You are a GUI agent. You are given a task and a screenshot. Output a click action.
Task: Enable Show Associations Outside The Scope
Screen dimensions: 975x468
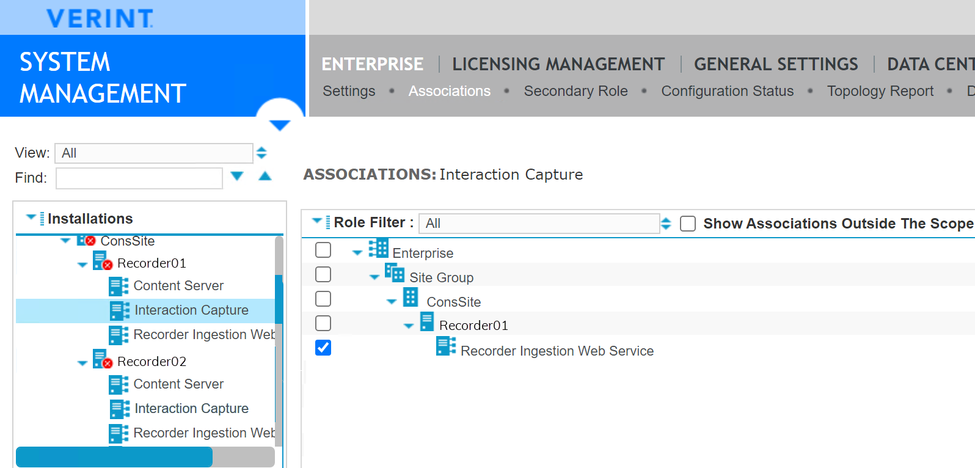[x=688, y=224]
